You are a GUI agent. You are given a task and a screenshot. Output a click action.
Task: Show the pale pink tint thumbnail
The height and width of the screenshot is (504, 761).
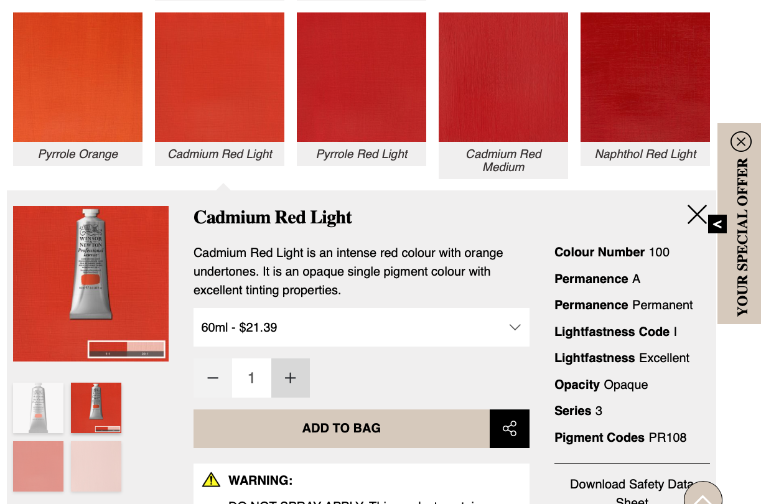[x=96, y=466]
